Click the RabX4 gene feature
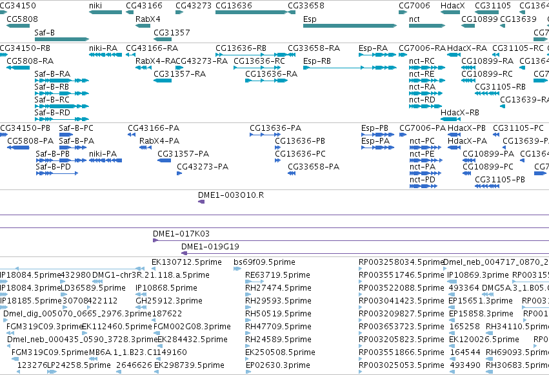This screenshot has height=375, width=549. 143,26
